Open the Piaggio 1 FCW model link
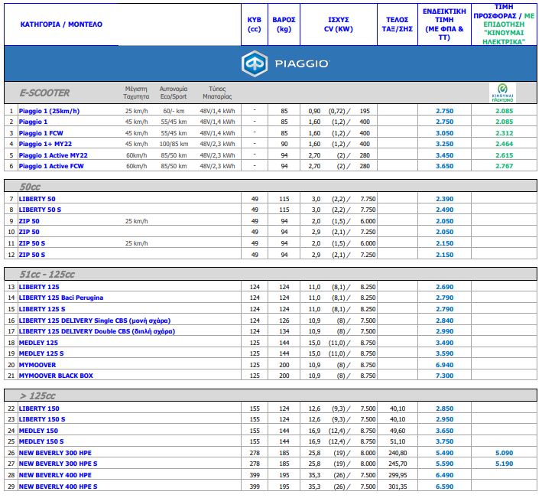Screen dimensions: 542x498 tap(41, 133)
